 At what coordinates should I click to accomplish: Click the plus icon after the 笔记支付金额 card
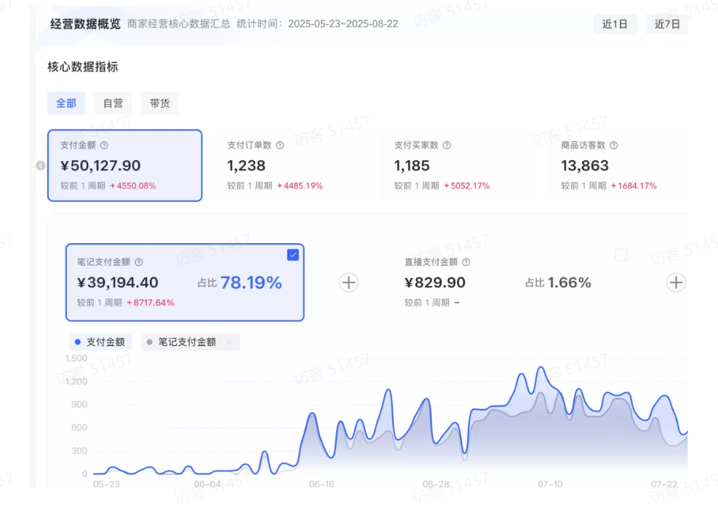tap(348, 283)
